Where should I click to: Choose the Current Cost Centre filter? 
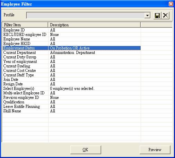click(72, 71)
